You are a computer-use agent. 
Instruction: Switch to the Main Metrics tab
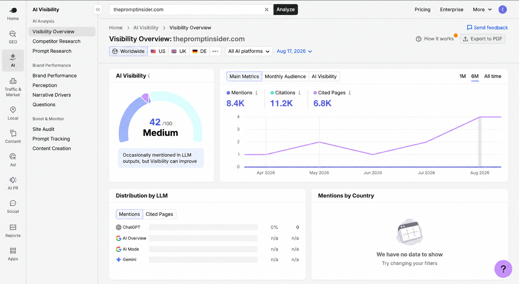244,76
